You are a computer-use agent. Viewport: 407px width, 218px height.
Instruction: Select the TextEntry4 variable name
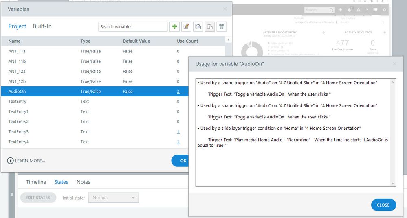tap(18, 142)
